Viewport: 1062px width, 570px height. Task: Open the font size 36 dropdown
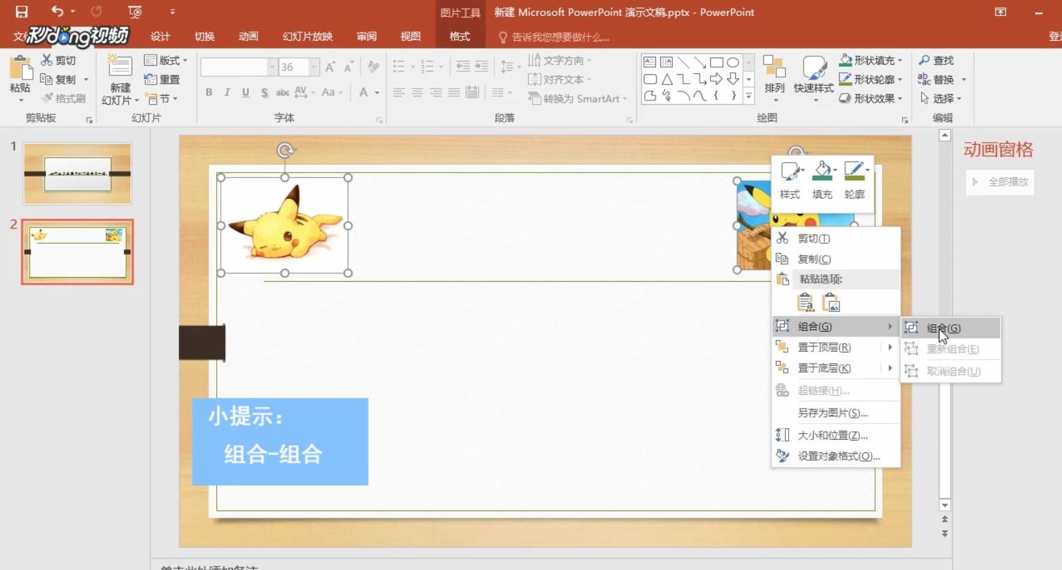[314, 67]
